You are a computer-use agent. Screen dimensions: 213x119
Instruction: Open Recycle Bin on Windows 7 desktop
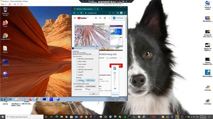pos(5,12)
